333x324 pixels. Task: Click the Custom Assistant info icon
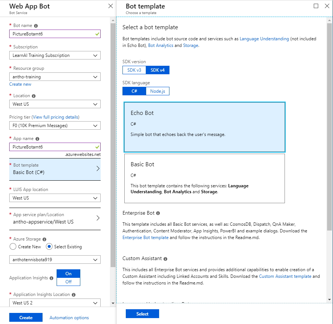(165, 259)
